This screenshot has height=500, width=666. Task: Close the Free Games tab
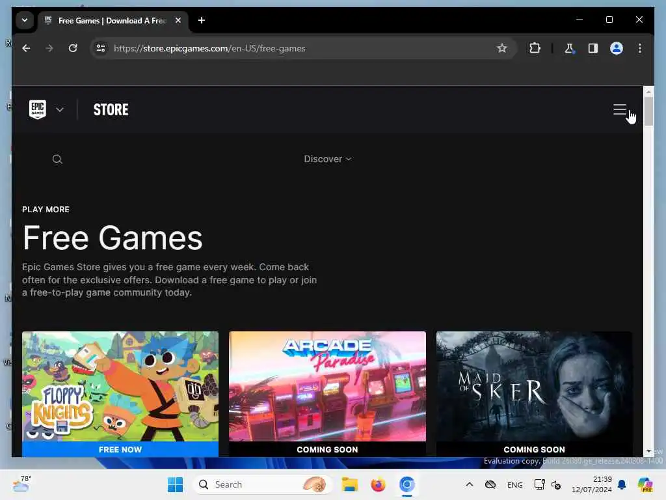[x=178, y=20]
